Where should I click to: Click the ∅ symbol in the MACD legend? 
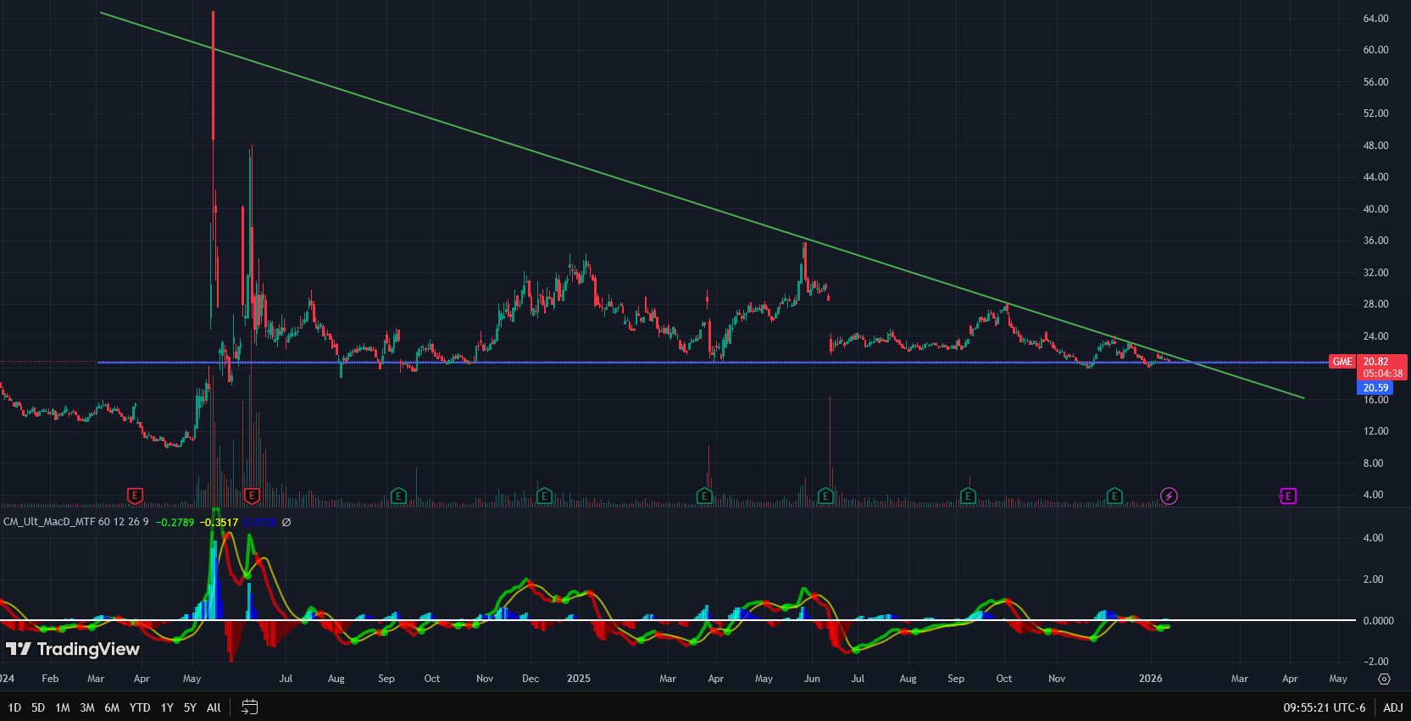[x=286, y=522]
